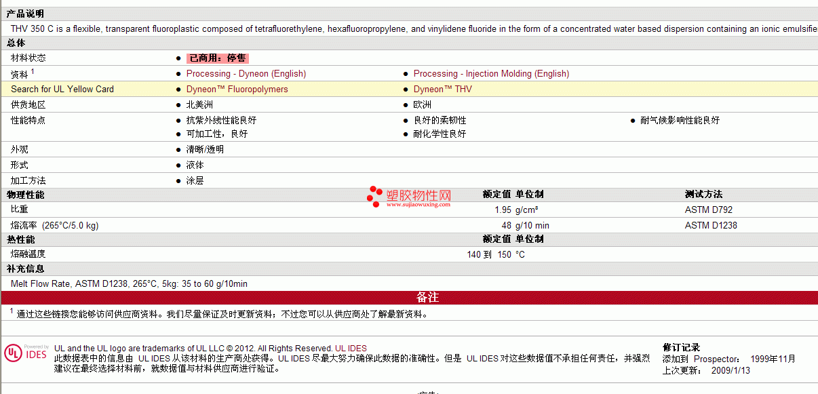Click the 1.95 specific gravity value

point(503,210)
